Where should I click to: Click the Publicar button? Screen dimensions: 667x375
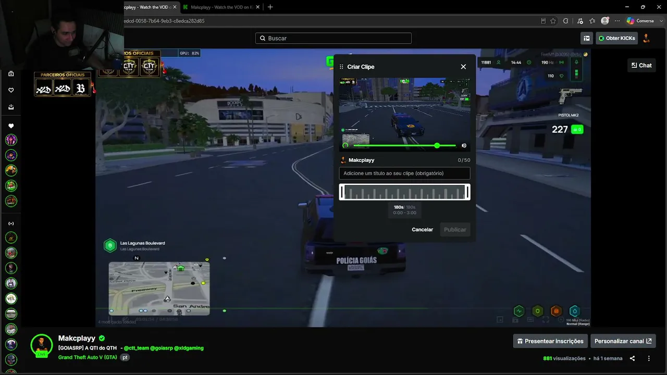tap(455, 230)
